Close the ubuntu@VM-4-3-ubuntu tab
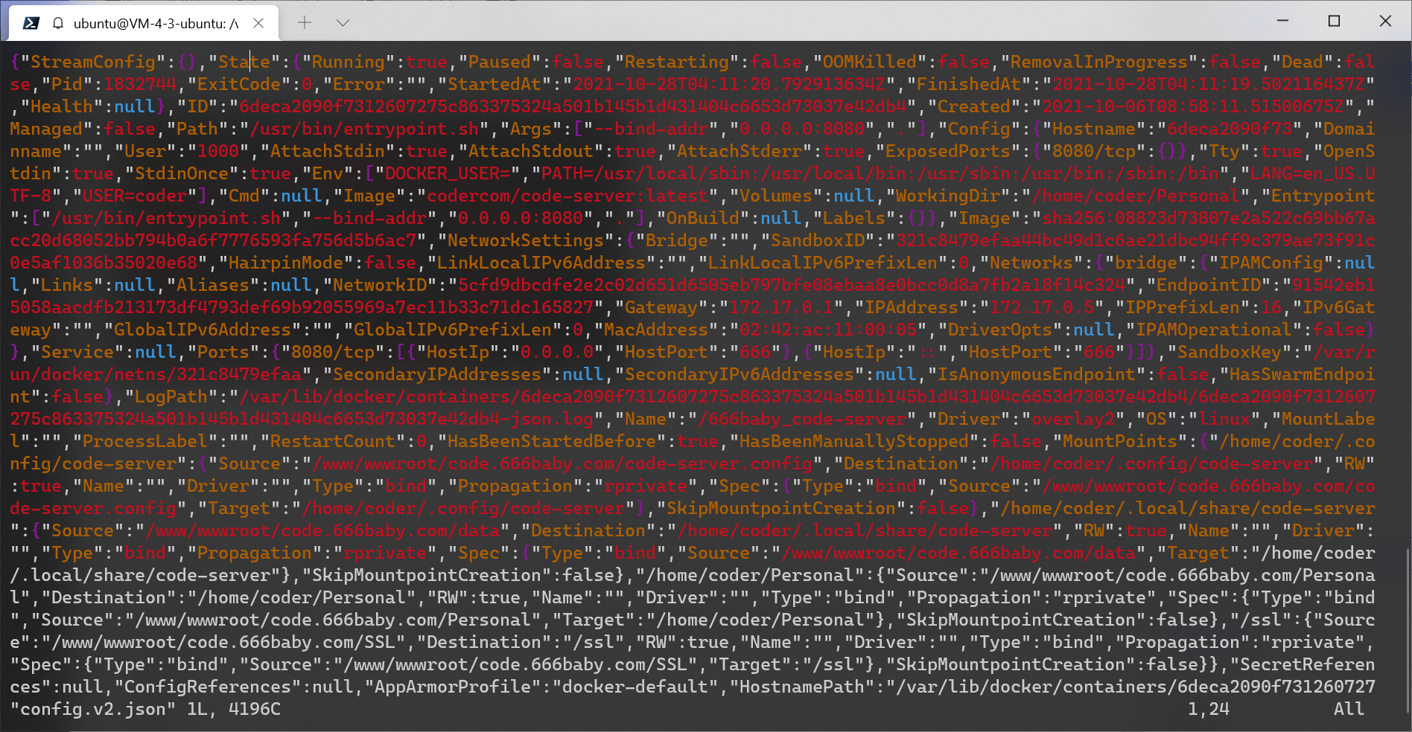This screenshot has width=1412, height=732. 258,23
